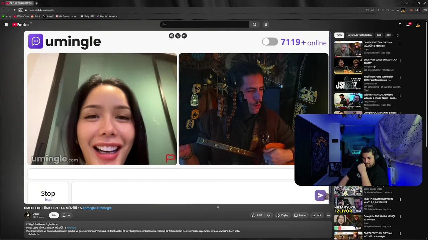Open video popout icon above the player
428x240 pixels.
click(x=171, y=36)
